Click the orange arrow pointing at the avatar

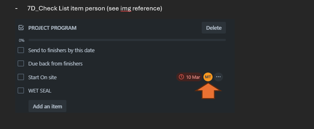coord(208,92)
